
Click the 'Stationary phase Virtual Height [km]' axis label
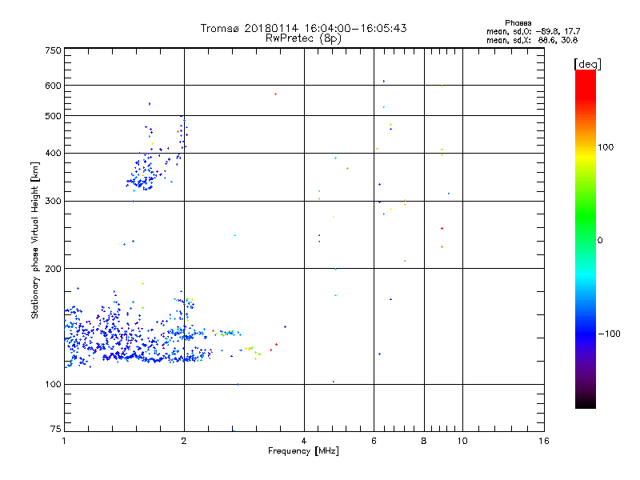(34, 240)
